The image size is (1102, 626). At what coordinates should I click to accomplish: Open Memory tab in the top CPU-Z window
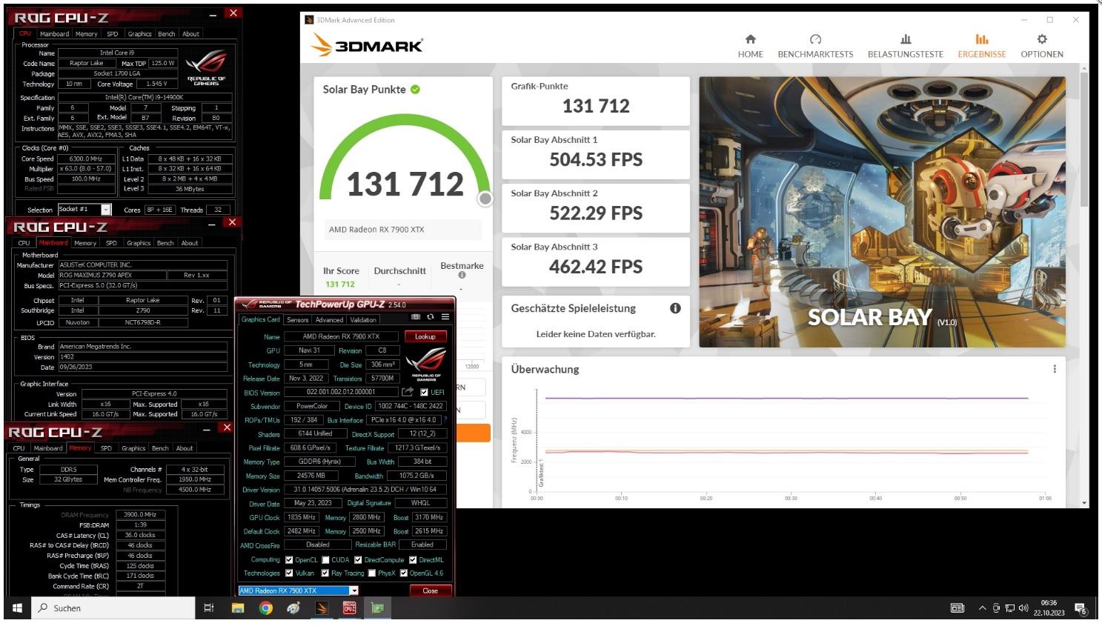point(86,34)
